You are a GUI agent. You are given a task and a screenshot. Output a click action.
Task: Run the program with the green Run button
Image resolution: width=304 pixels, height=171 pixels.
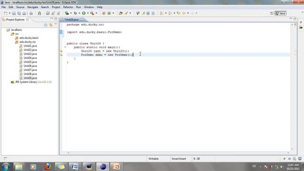[84, 13]
